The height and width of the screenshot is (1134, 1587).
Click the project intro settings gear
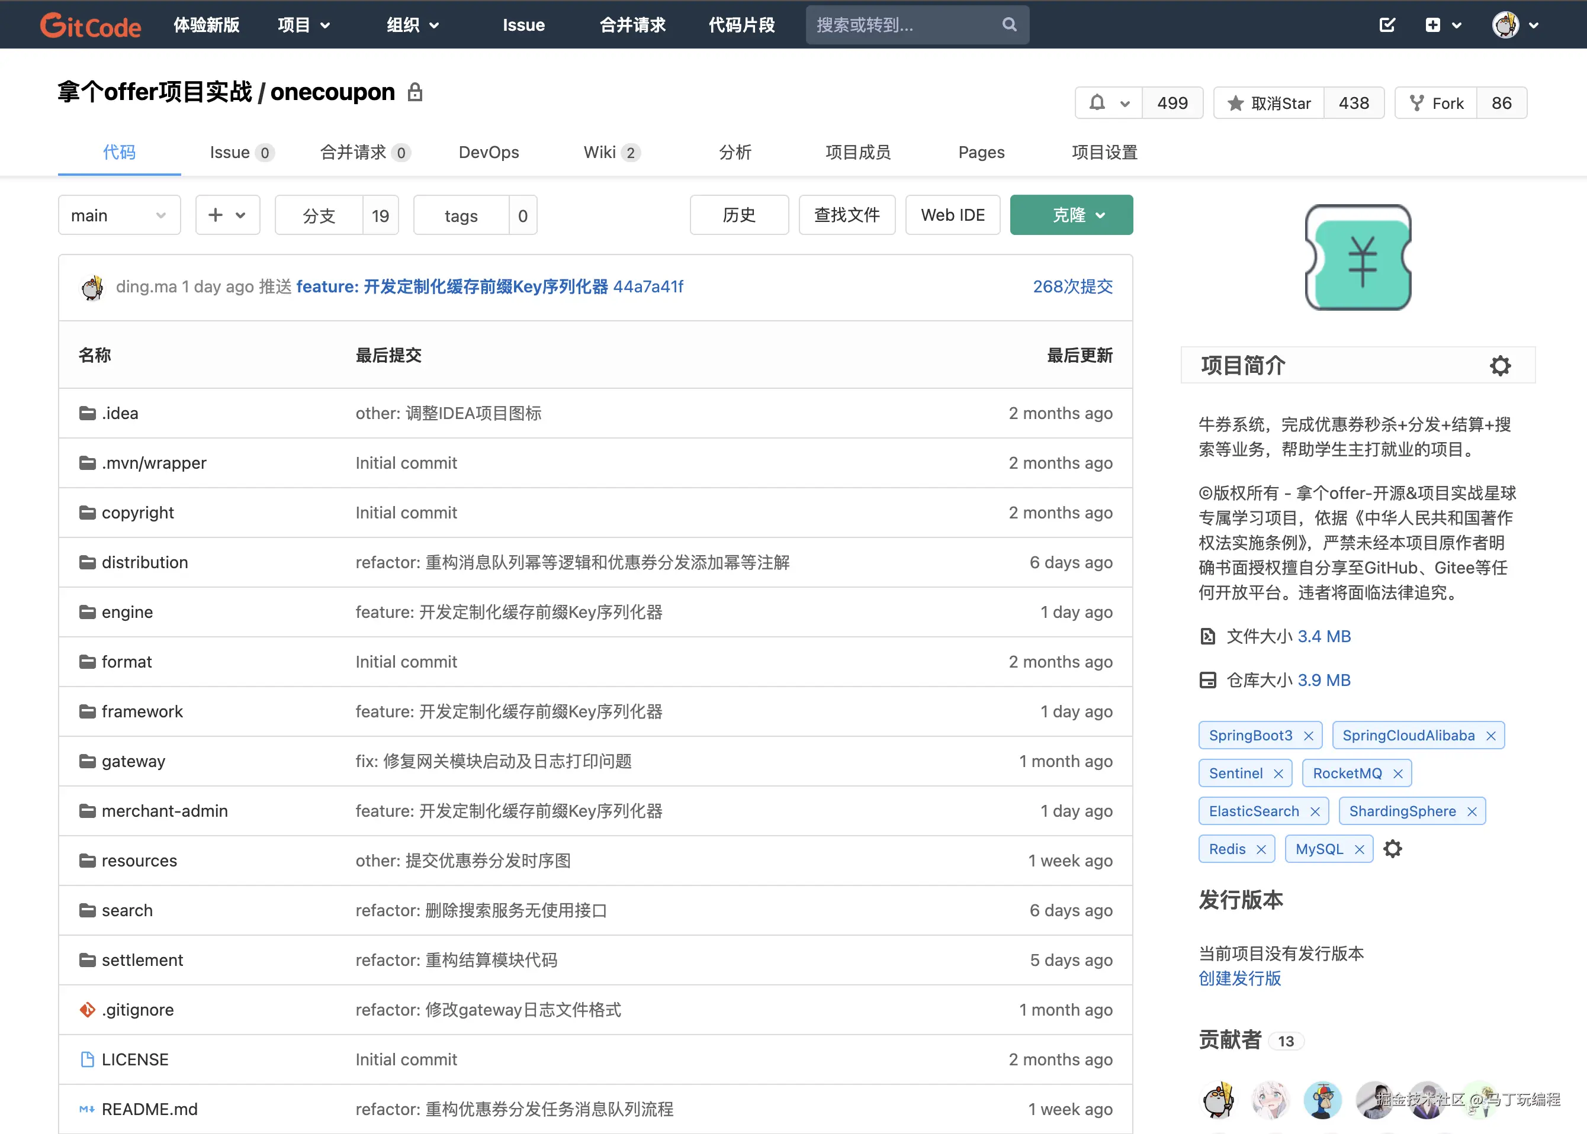click(1500, 365)
